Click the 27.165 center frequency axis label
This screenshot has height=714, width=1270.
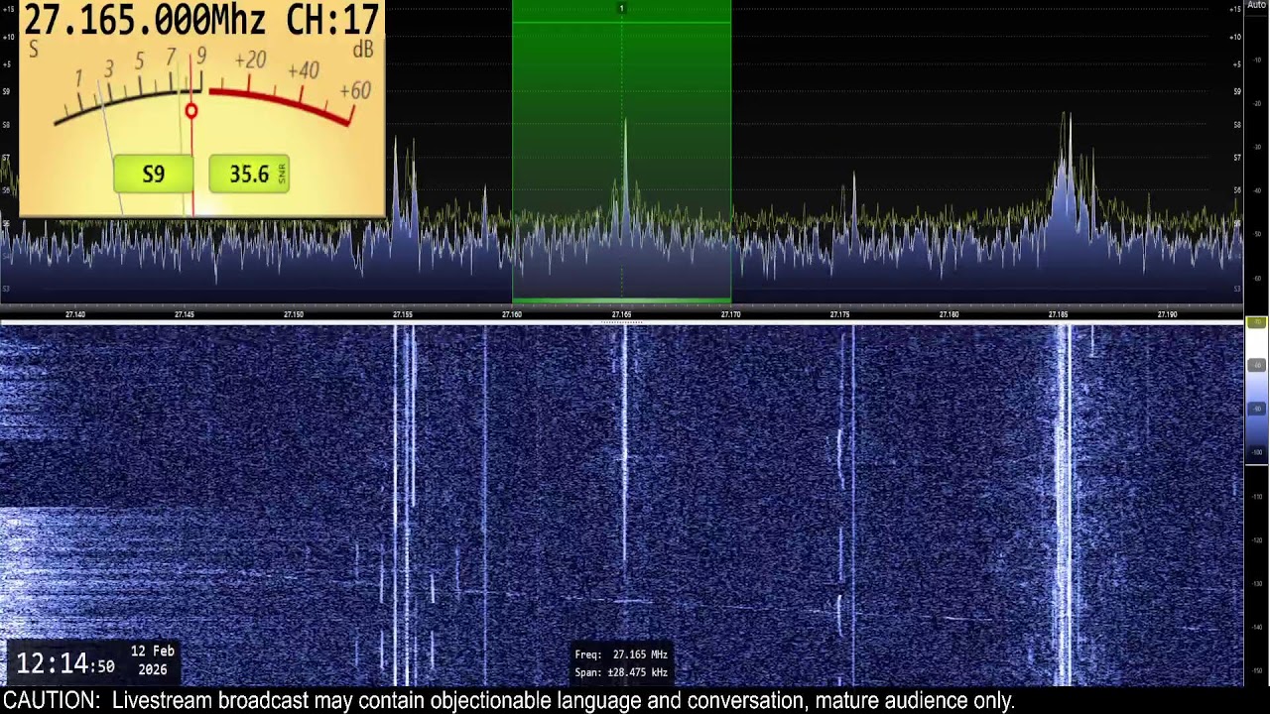[621, 314]
